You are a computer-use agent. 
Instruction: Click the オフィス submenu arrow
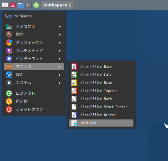59,67
